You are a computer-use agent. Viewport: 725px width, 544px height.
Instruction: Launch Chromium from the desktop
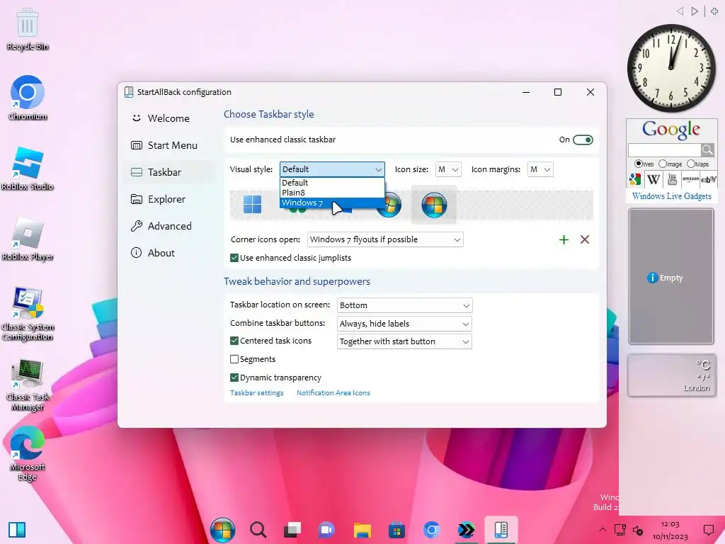28,98
